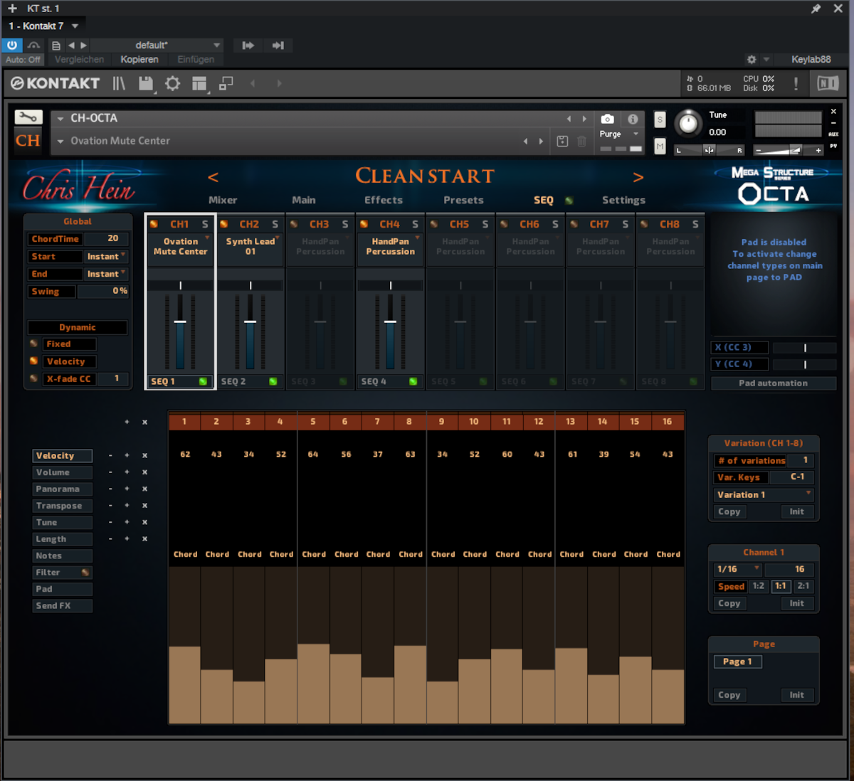Toggle the SEQ tab green LED
The width and height of the screenshot is (854, 781).
(569, 201)
